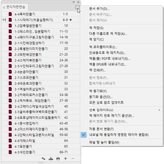Select document row 1-3패스파인...임분할하기
Viewport: 164px width, 164px height.
[x=41, y=31]
